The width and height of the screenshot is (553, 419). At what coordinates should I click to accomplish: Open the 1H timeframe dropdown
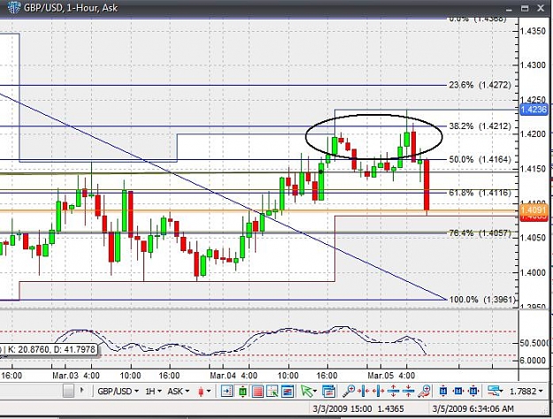click(153, 392)
